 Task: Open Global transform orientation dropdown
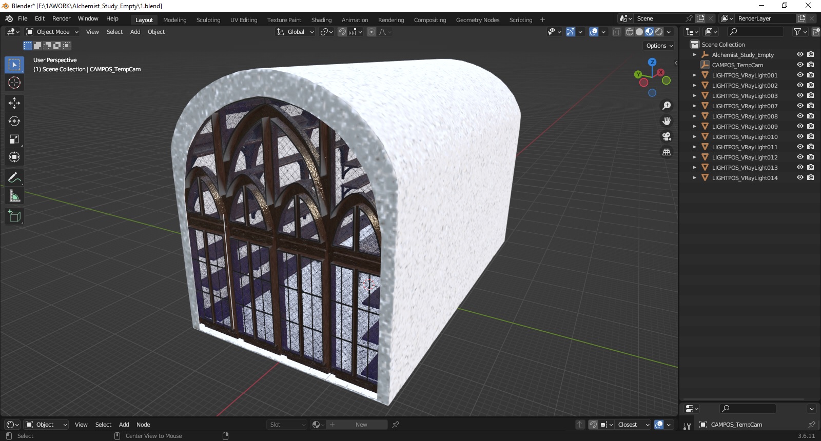tap(295, 32)
